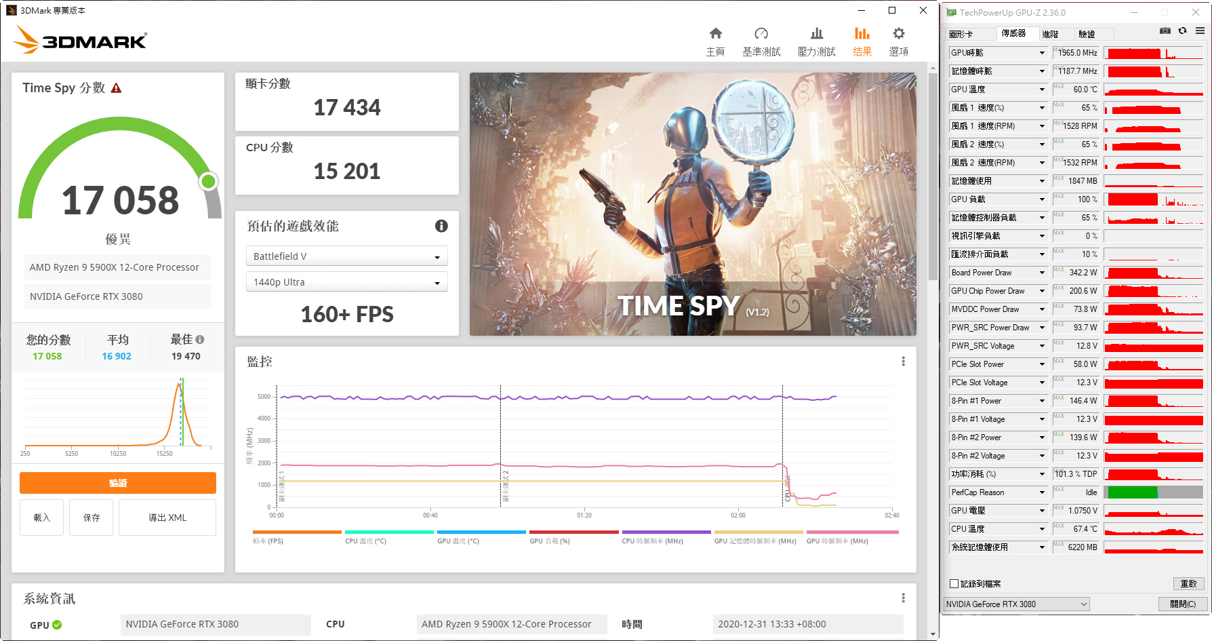Expand the GPU 負載 sensor dropdown

pos(1042,199)
